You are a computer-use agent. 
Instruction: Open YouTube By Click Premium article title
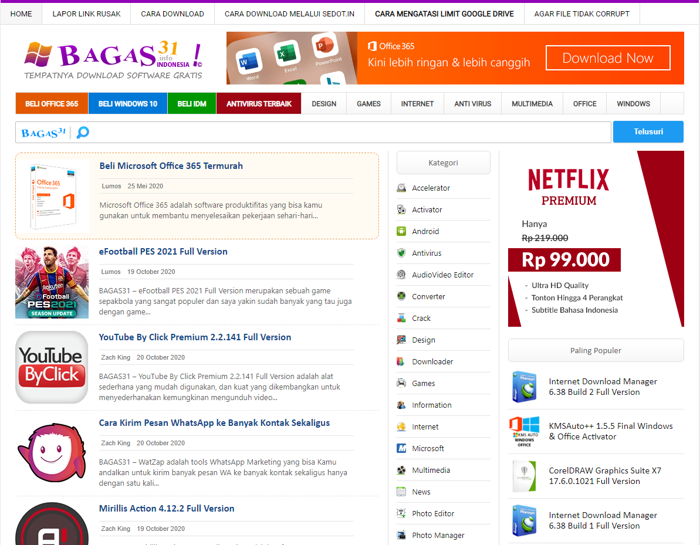tap(195, 337)
